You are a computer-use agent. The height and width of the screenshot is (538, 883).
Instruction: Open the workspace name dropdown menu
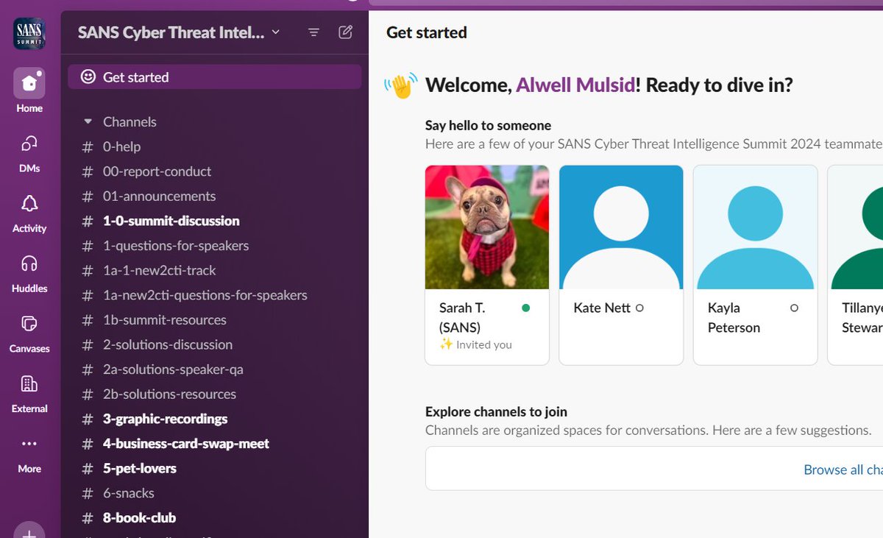[276, 32]
